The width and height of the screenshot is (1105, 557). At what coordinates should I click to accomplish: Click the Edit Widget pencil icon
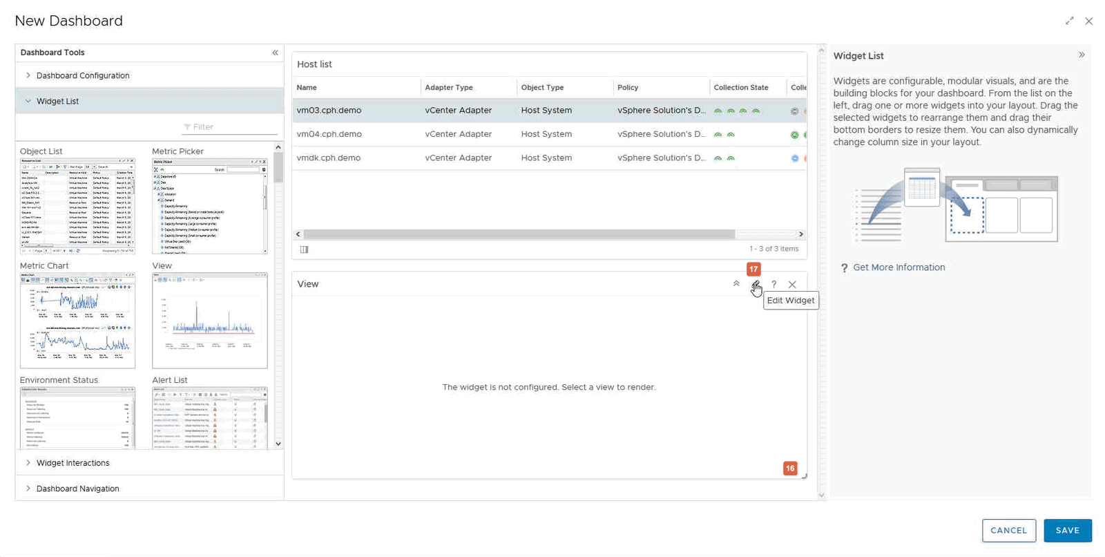[756, 284]
